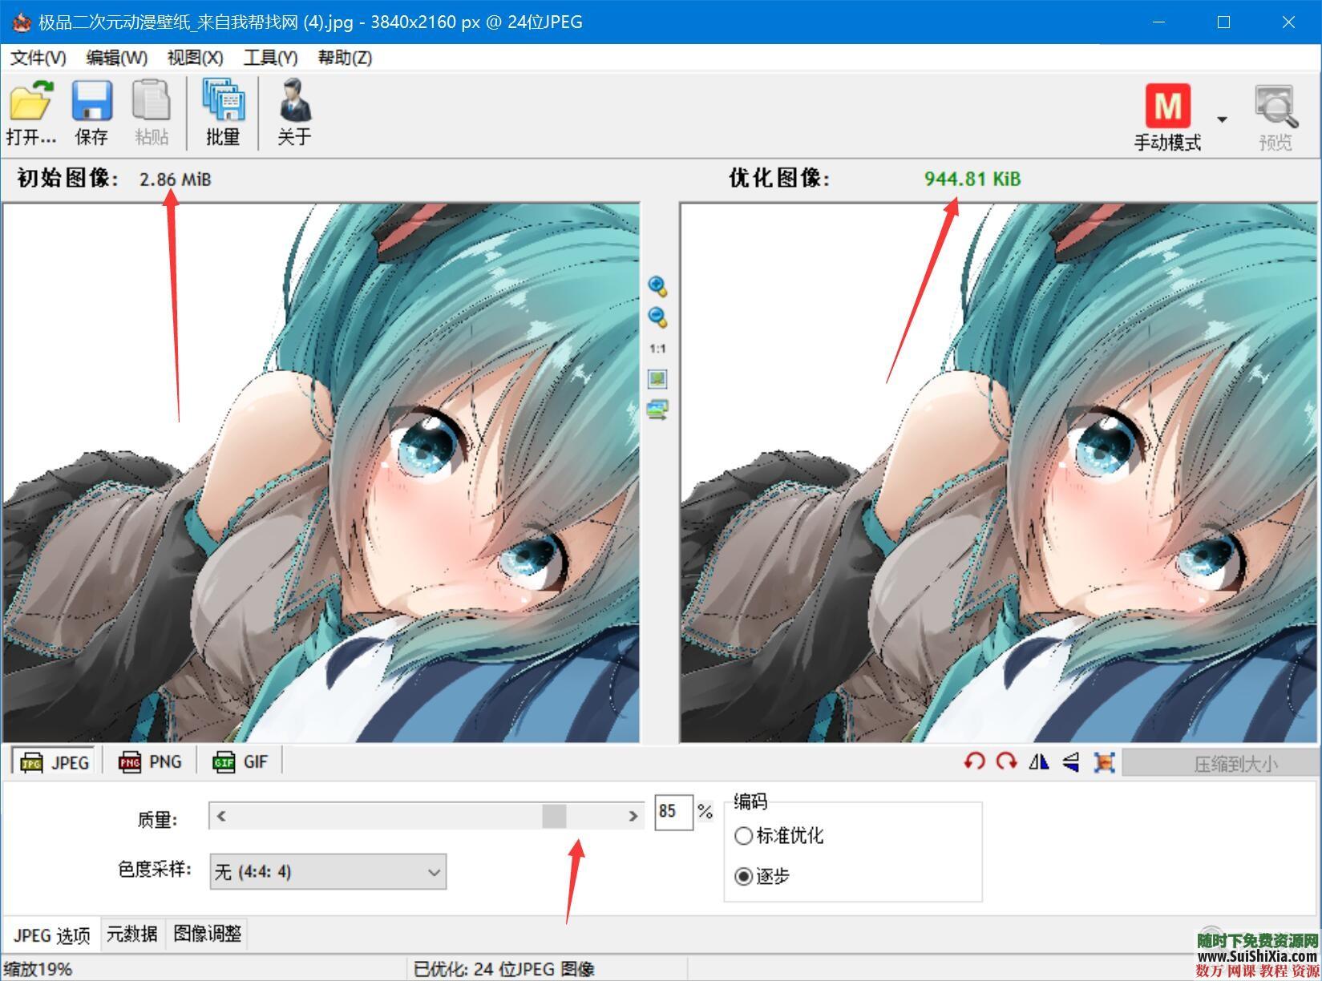Viewport: 1322px width, 981px height.
Task: Click the 压缩到大小 button
Action: (x=1235, y=764)
